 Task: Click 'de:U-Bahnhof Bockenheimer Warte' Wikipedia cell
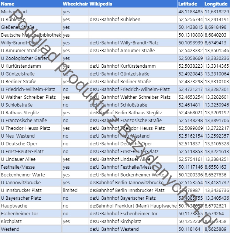coord(133,175)
